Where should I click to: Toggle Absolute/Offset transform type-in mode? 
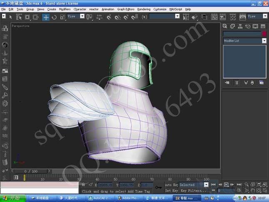click(x=91, y=185)
